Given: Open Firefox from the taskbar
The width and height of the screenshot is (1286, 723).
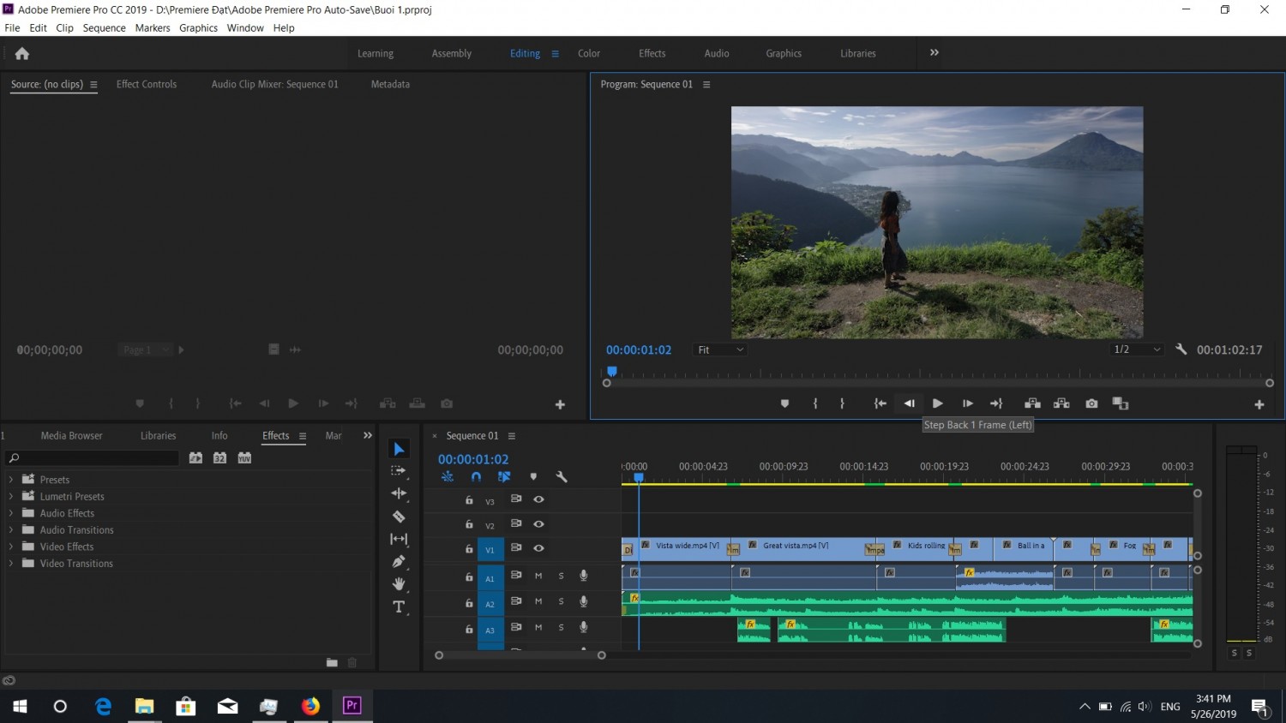Looking at the screenshot, I should [310, 706].
